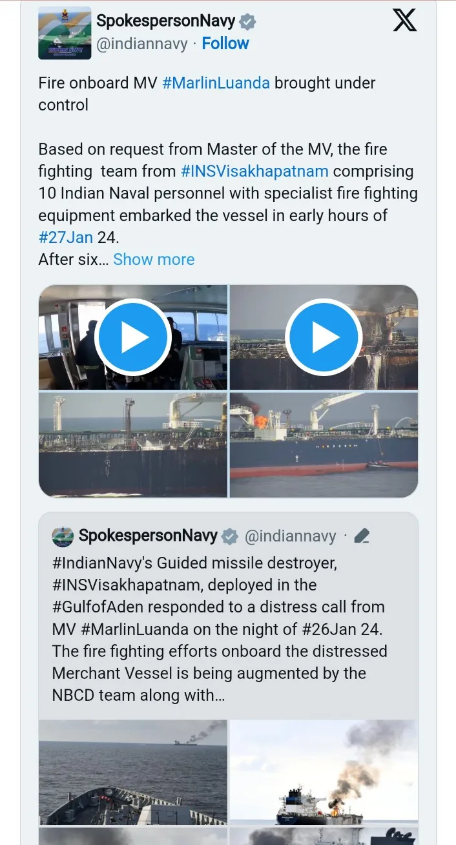Play the burning crane video
Image resolution: width=456 pixels, height=845 pixels.
[324, 337]
